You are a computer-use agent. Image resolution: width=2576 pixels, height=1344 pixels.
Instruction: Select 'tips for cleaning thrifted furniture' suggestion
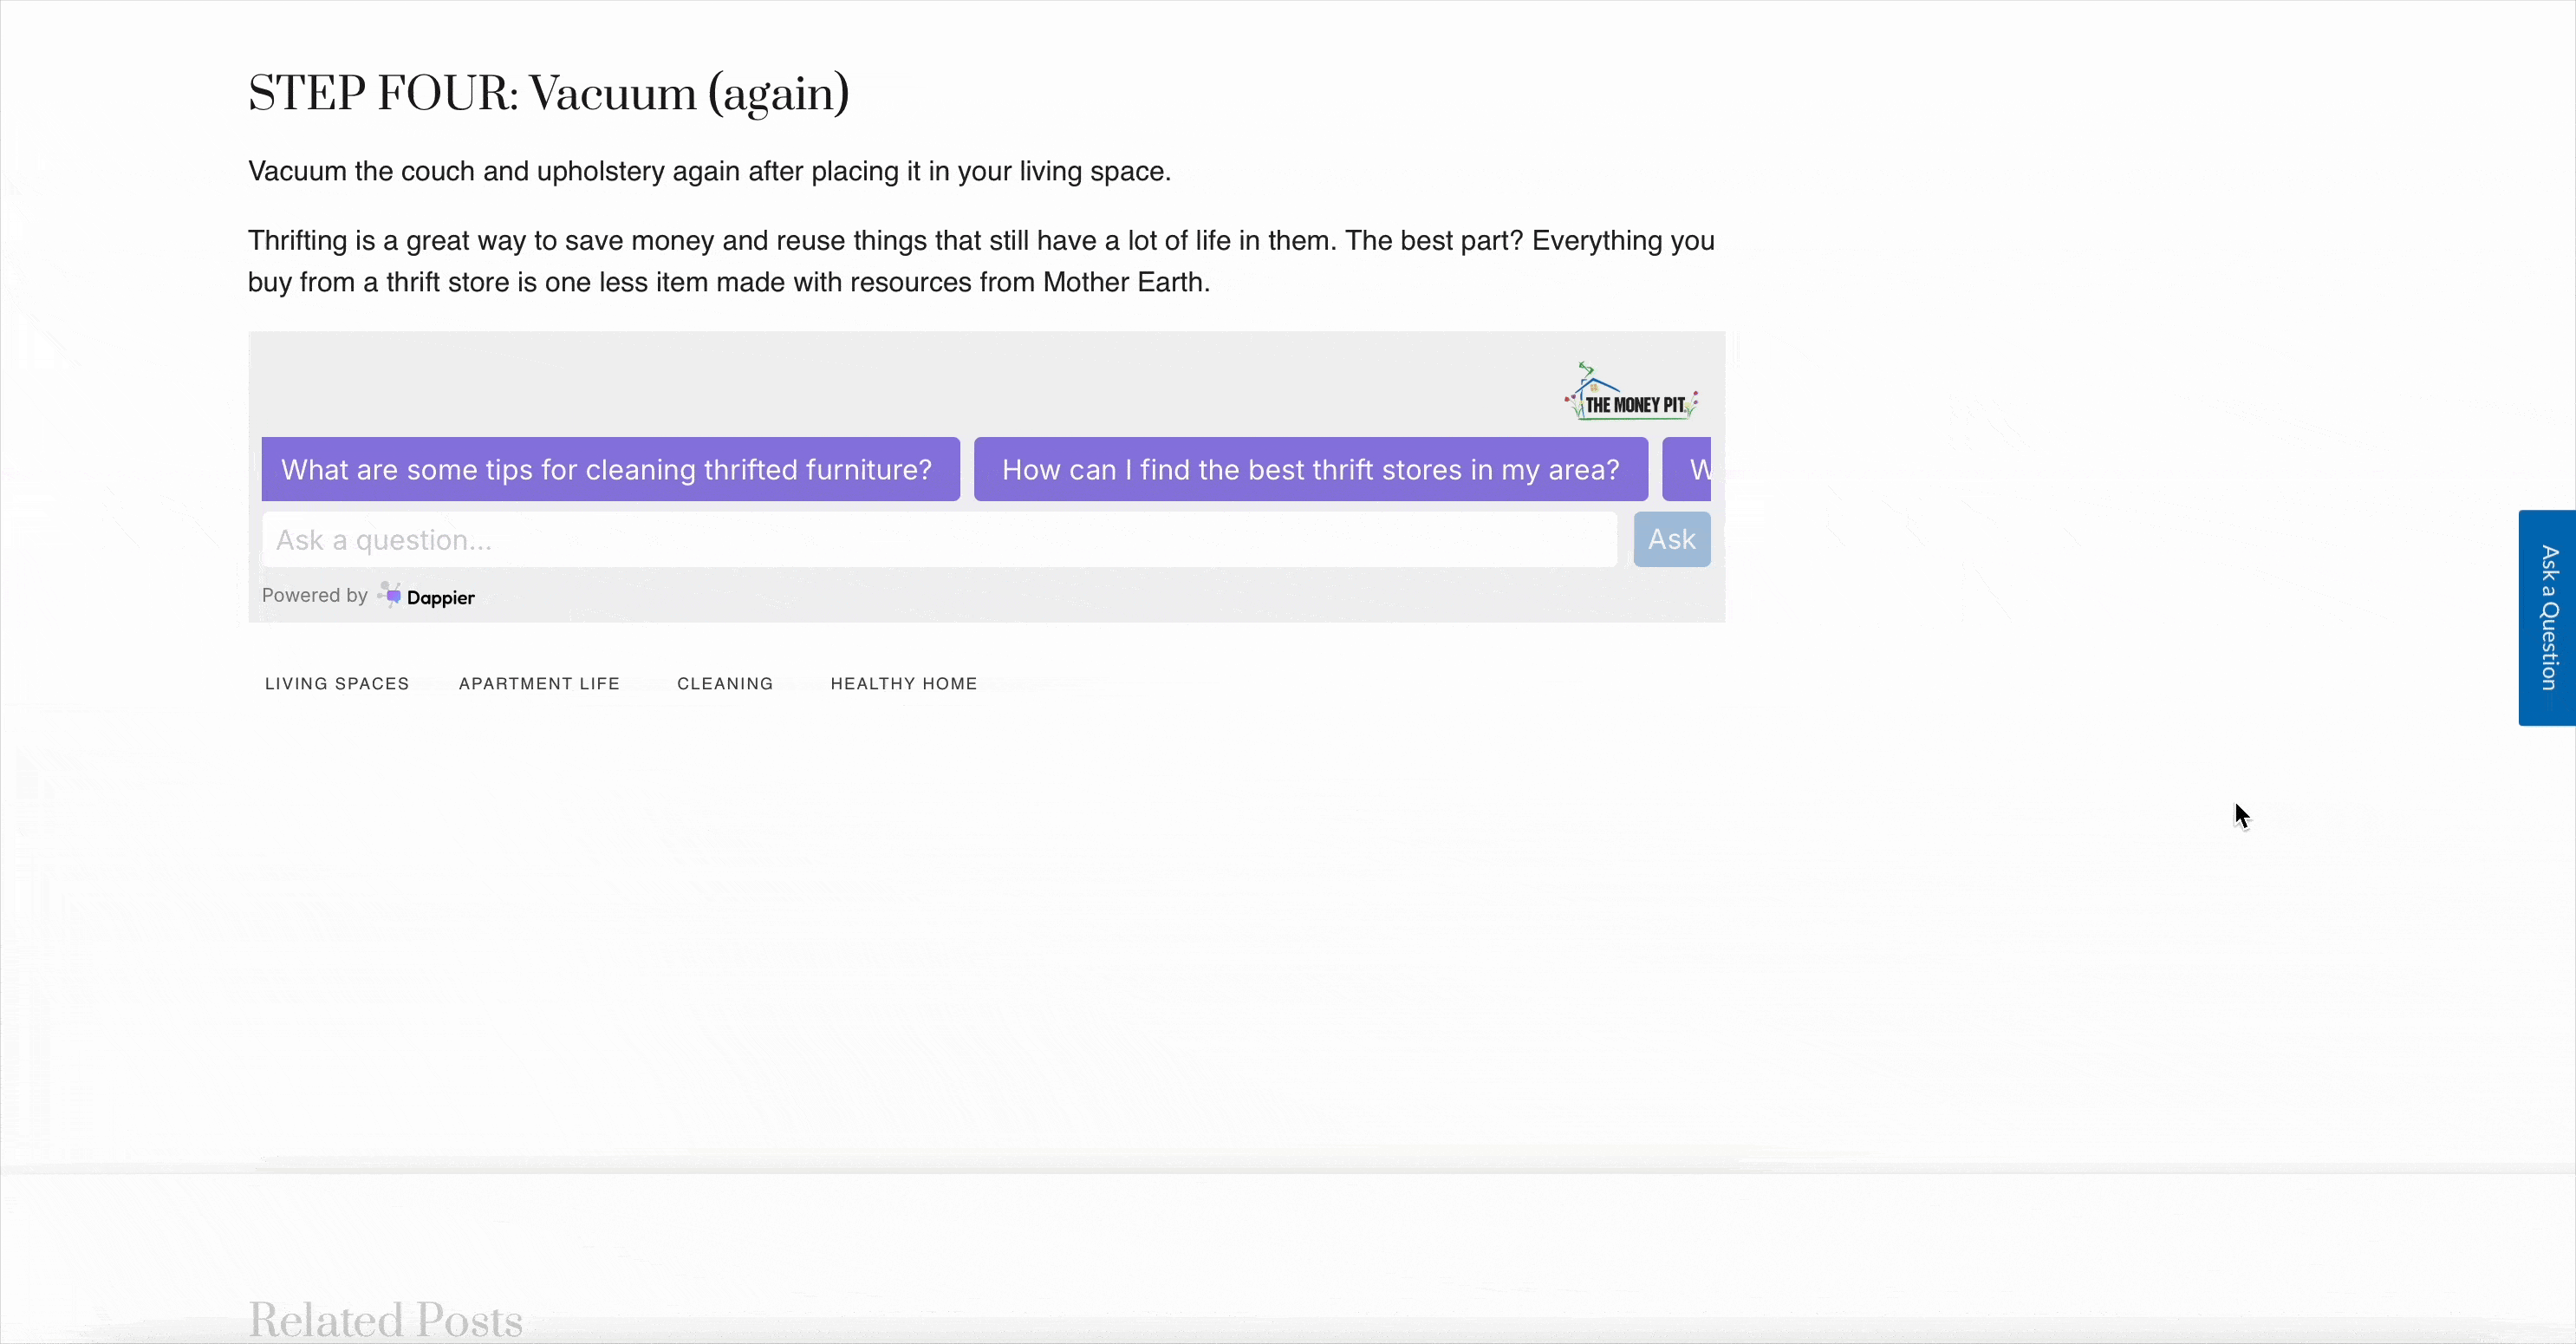[x=610, y=469]
